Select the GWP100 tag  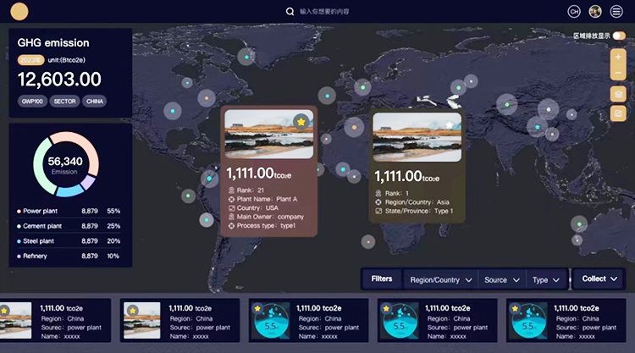(x=32, y=101)
